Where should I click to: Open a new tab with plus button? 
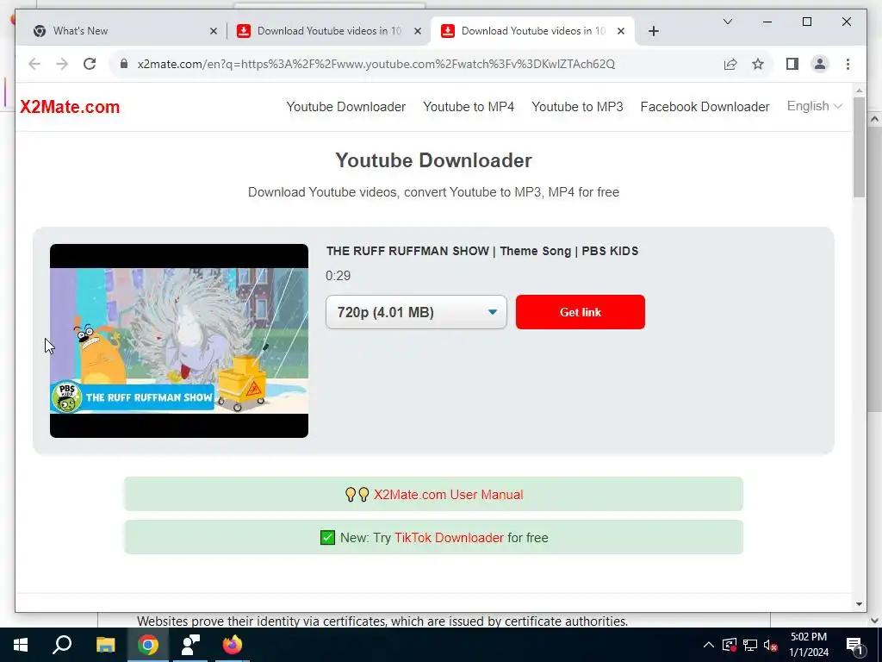click(x=653, y=31)
